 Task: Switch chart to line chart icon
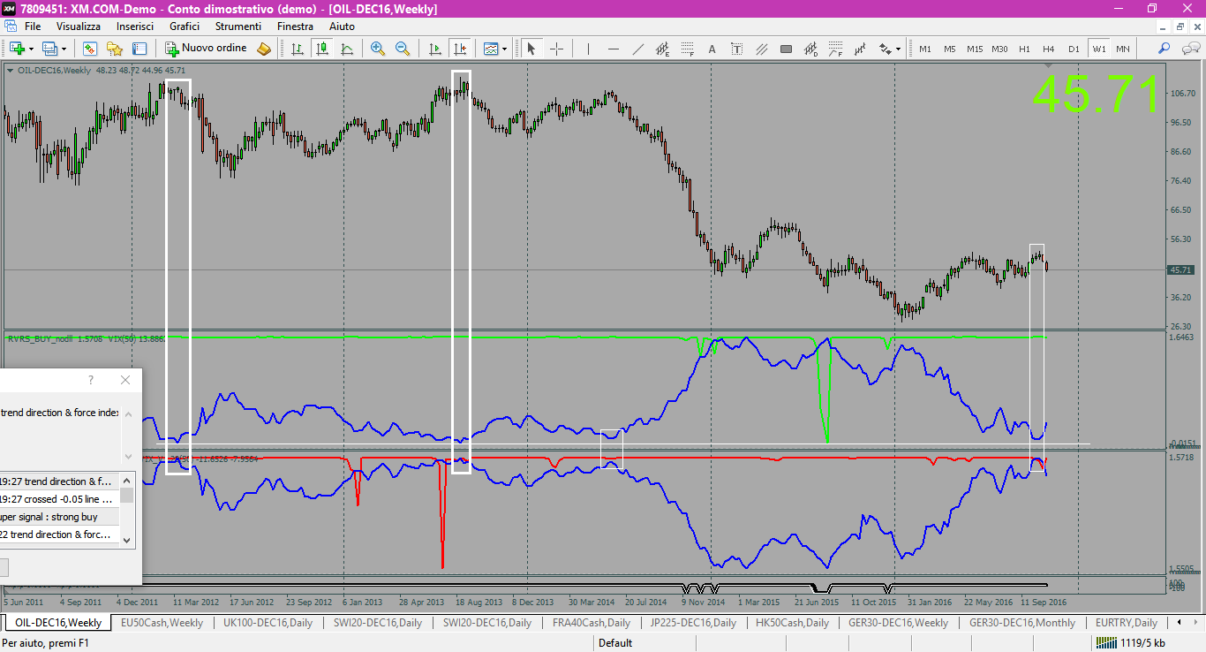[347, 49]
